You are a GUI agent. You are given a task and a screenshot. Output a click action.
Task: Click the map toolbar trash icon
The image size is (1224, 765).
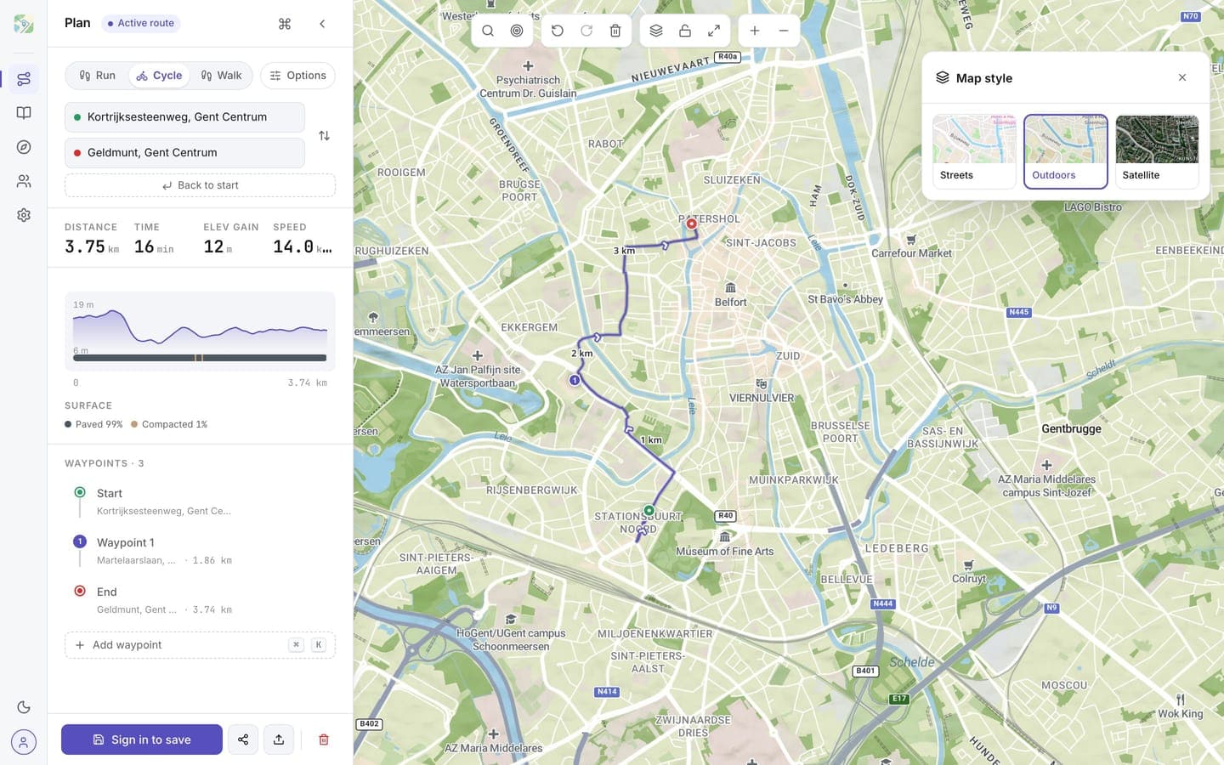tap(615, 31)
